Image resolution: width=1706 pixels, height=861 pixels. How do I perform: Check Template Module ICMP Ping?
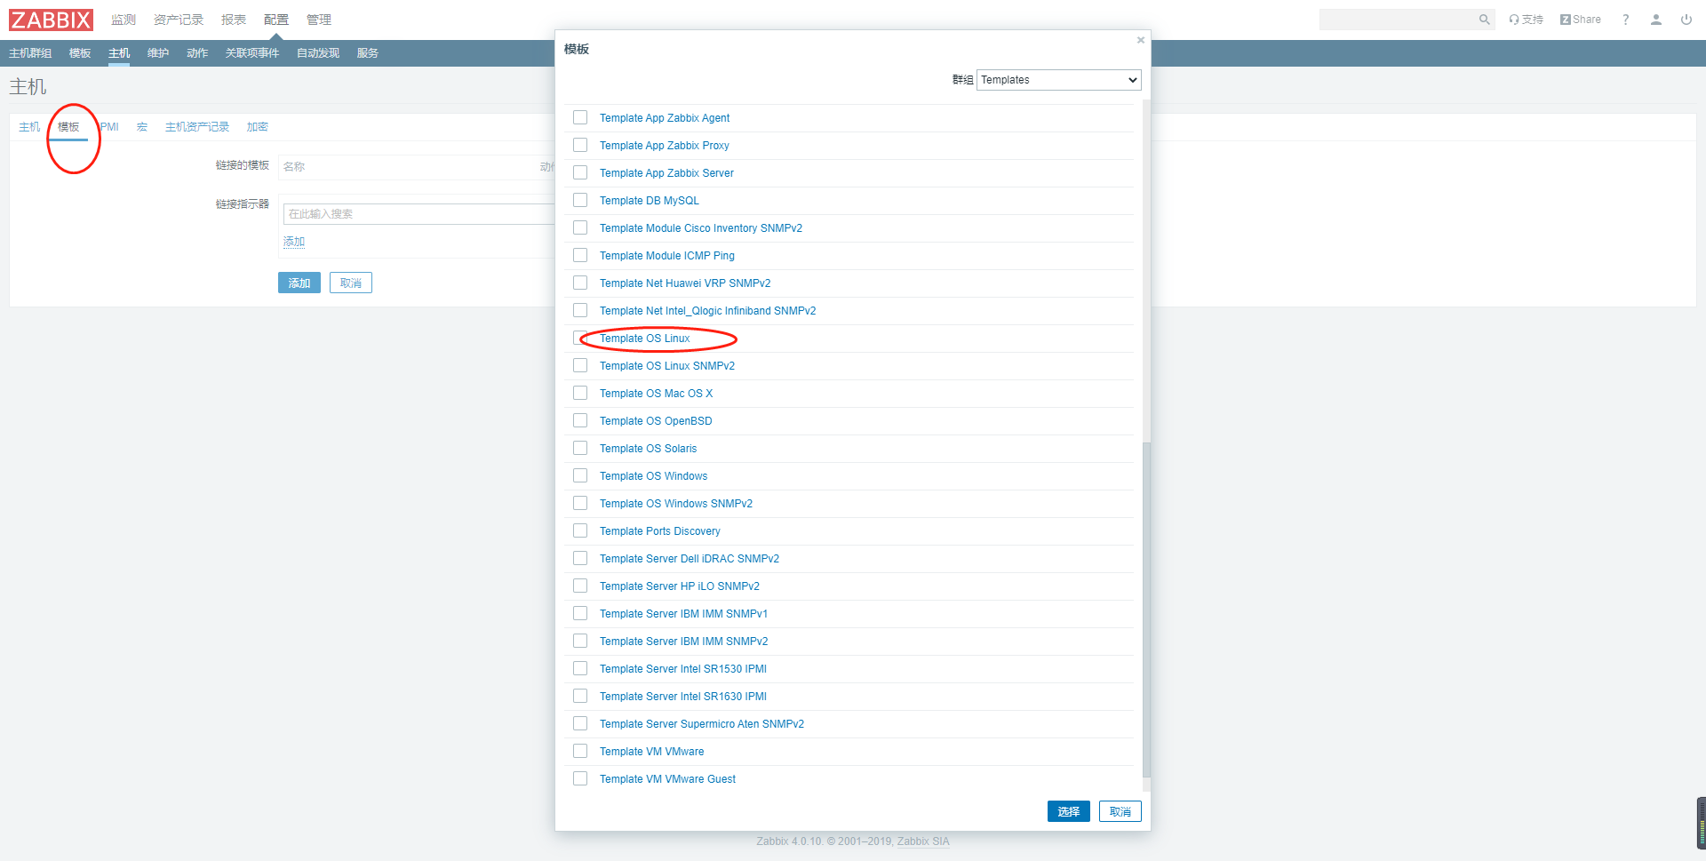coord(580,255)
